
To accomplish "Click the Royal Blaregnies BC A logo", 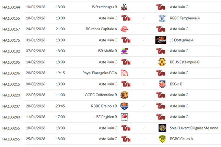I will coord(125,73).
